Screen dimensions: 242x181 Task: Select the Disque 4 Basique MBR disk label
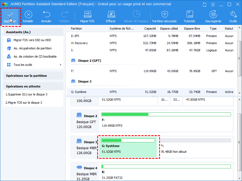click(x=85, y=172)
